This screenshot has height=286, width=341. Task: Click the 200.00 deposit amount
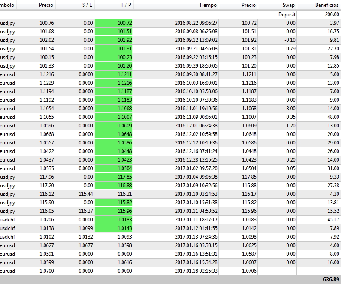[332, 15]
